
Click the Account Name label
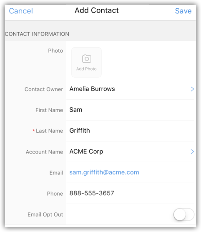[44, 152]
